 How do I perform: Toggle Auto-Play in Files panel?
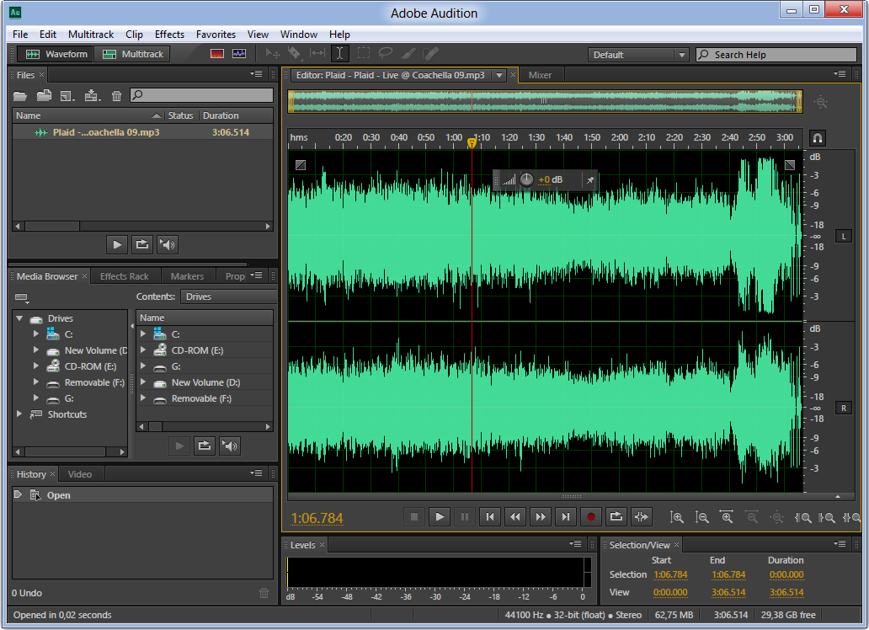point(168,244)
